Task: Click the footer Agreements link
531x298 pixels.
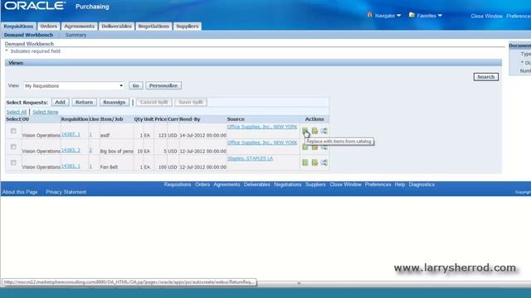Action: tap(227, 185)
